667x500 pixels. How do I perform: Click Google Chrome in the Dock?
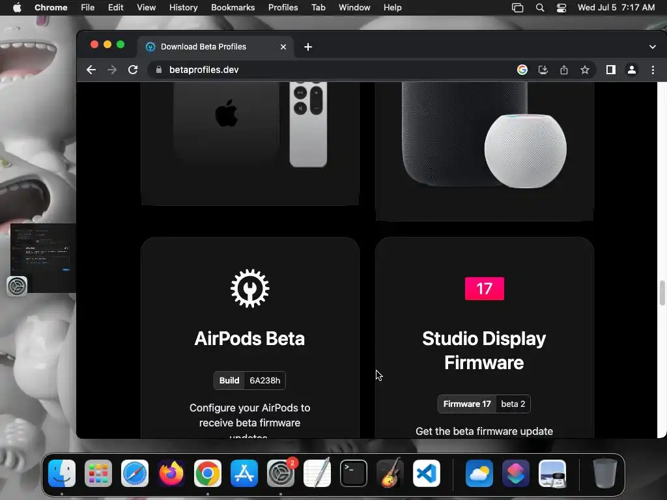(x=208, y=473)
